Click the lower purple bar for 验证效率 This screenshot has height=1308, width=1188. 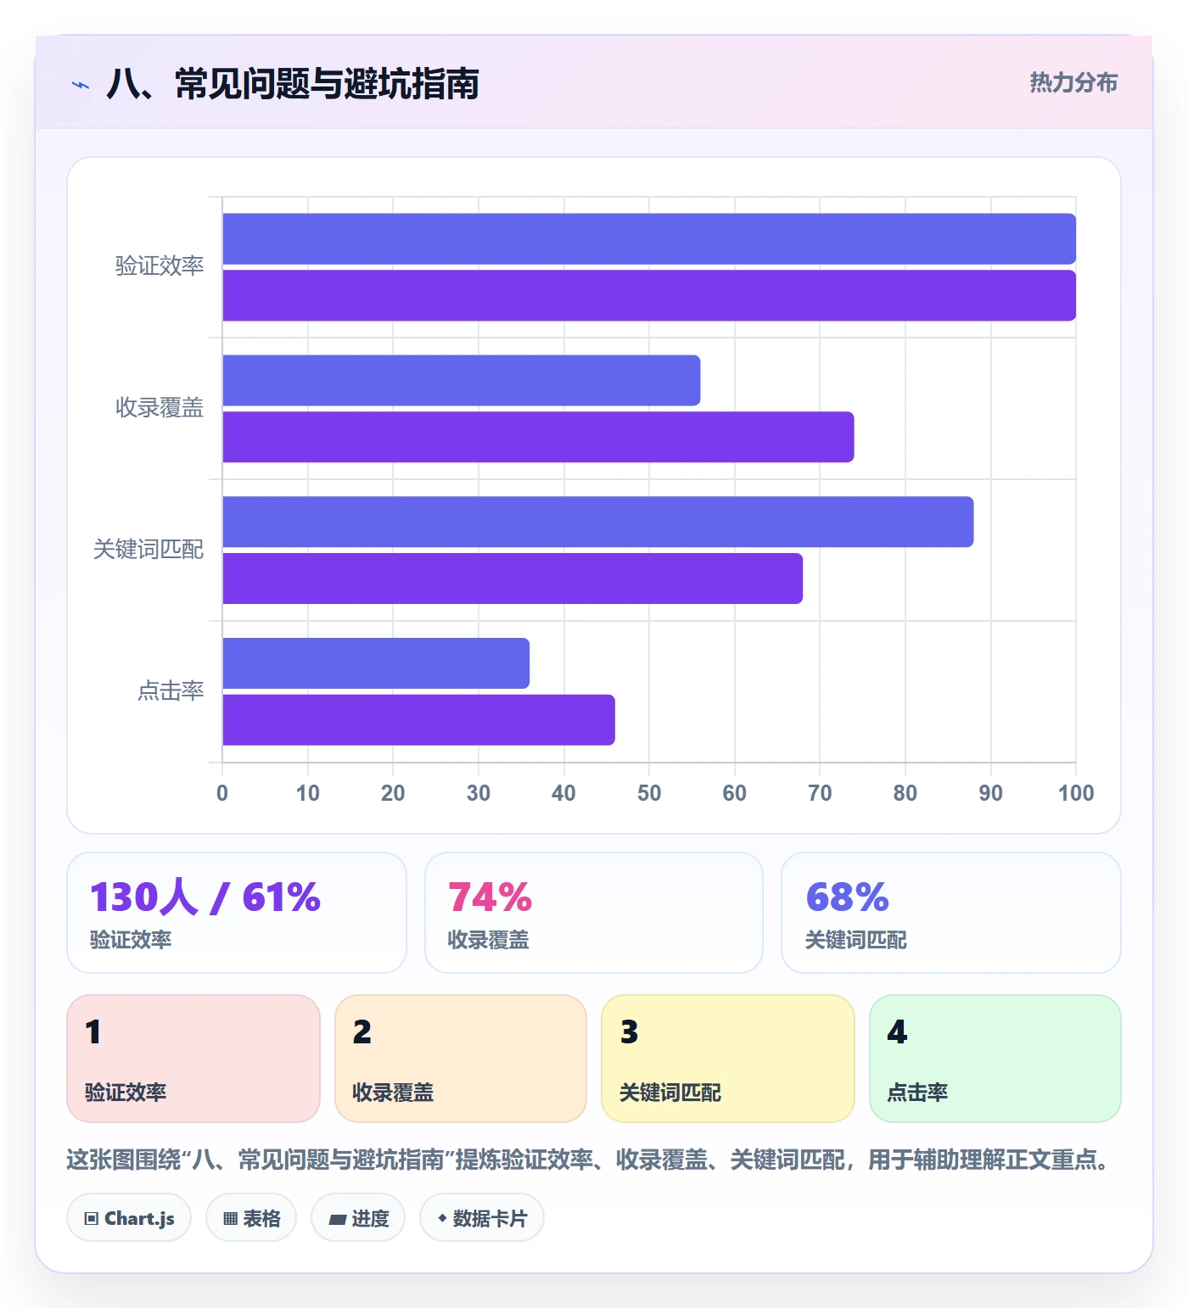click(649, 295)
